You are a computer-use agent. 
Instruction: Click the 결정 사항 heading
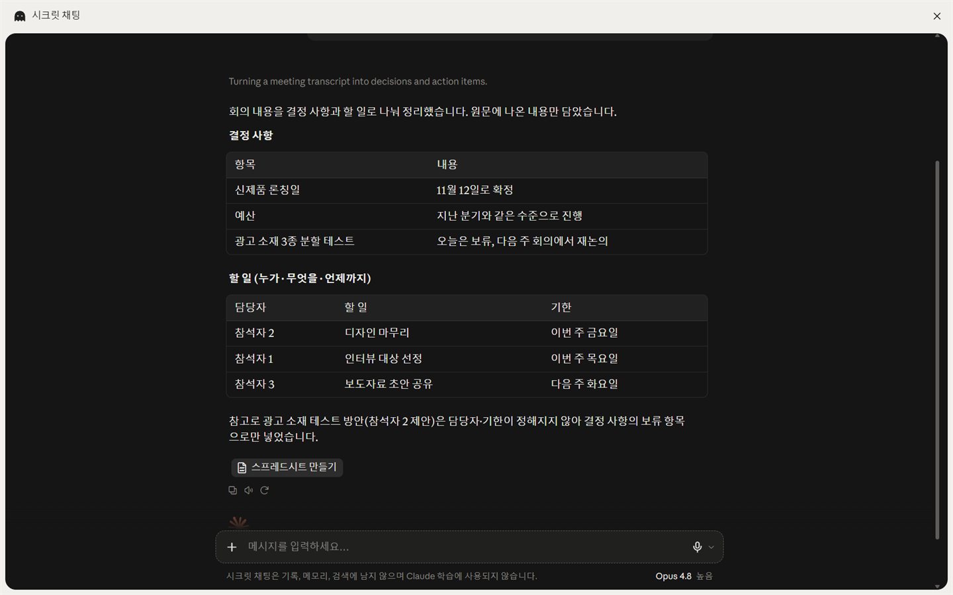tap(251, 136)
